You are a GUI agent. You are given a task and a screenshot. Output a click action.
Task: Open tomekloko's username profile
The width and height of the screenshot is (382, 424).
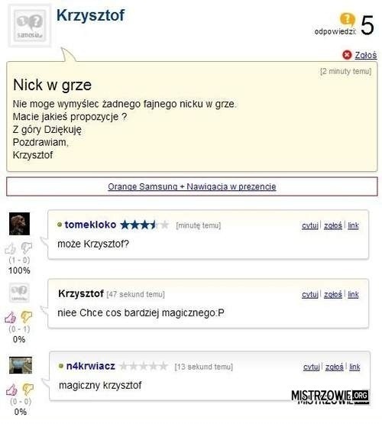[90, 225]
